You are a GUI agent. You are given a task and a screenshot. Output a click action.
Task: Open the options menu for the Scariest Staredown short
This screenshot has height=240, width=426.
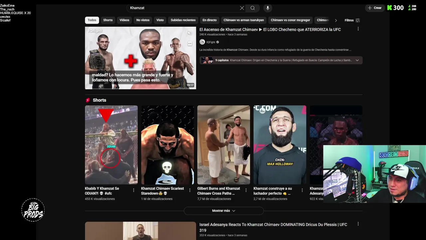tap(190, 190)
